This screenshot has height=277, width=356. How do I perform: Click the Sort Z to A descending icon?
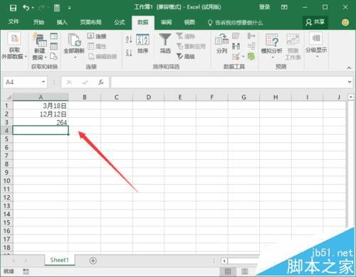(x=129, y=53)
